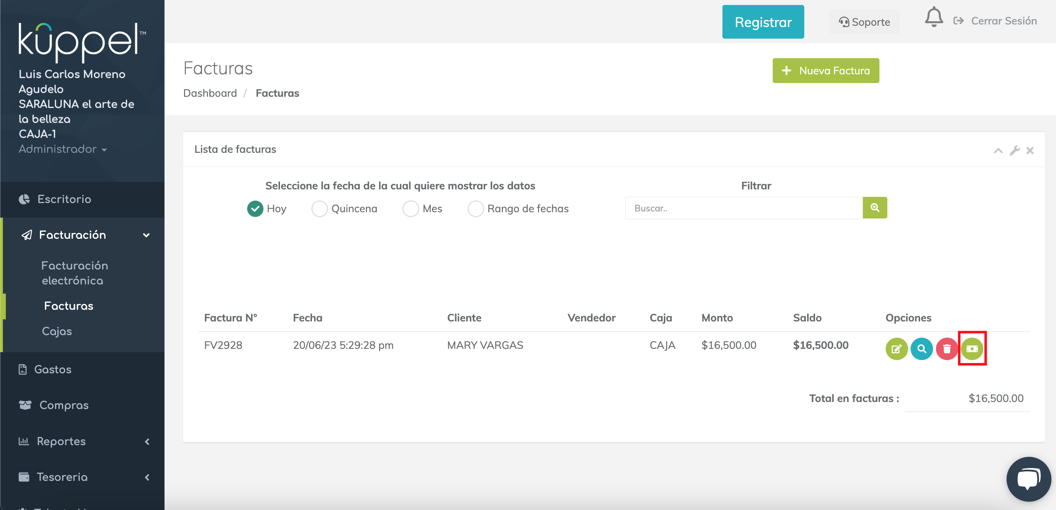Open the Administrador role dropdown
The image size is (1056, 510).
63,149
